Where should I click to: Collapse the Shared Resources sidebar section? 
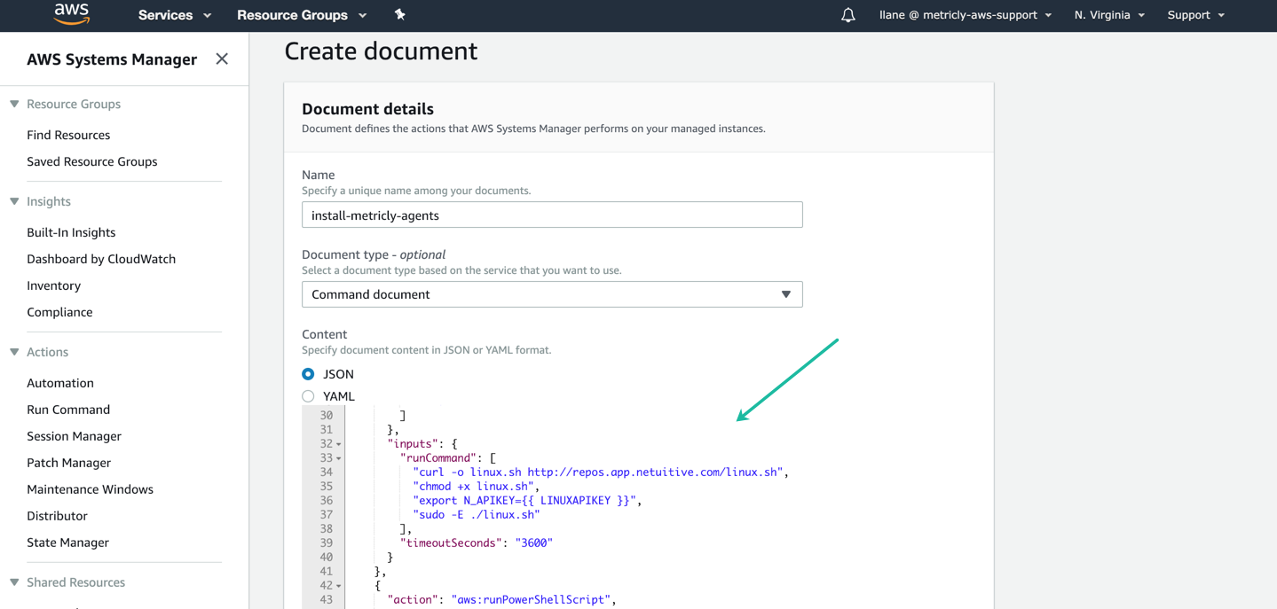click(x=14, y=582)
